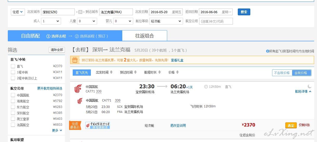Click the 选定 select flight button
Image resolution: width=317 pixels, height=142 pixels.
click(291, 125)
